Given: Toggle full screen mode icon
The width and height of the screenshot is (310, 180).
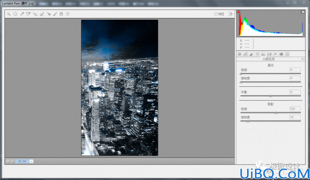Looking at the screenshot, I should click(230, 14).
